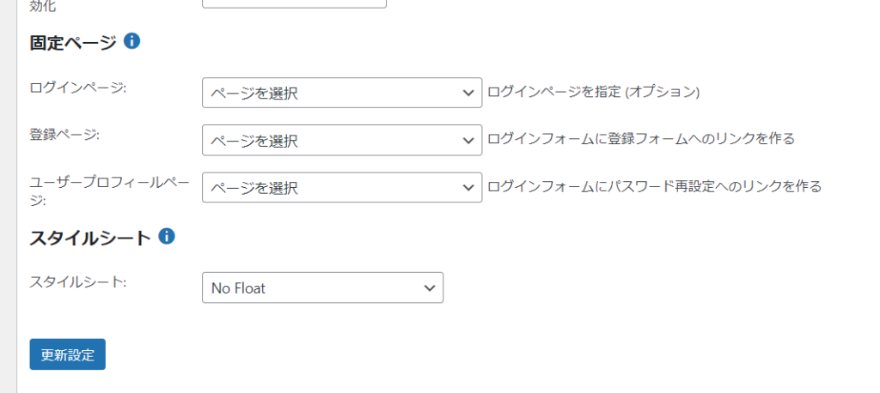This screenshot has height=393, width=880.
Task: Open the ログインページ page selection dropdown
Action: (x=342, y=93)
